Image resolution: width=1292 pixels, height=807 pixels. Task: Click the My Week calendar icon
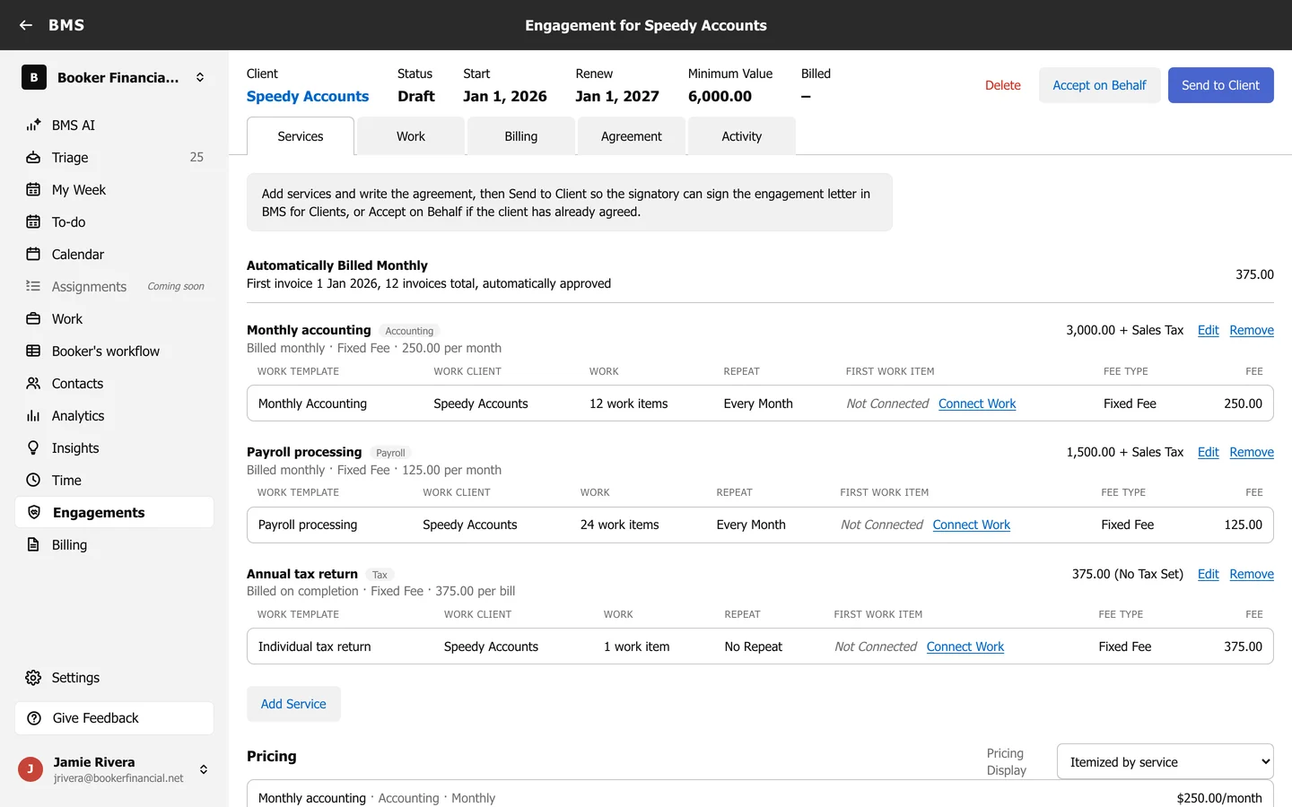coord(33,190)
